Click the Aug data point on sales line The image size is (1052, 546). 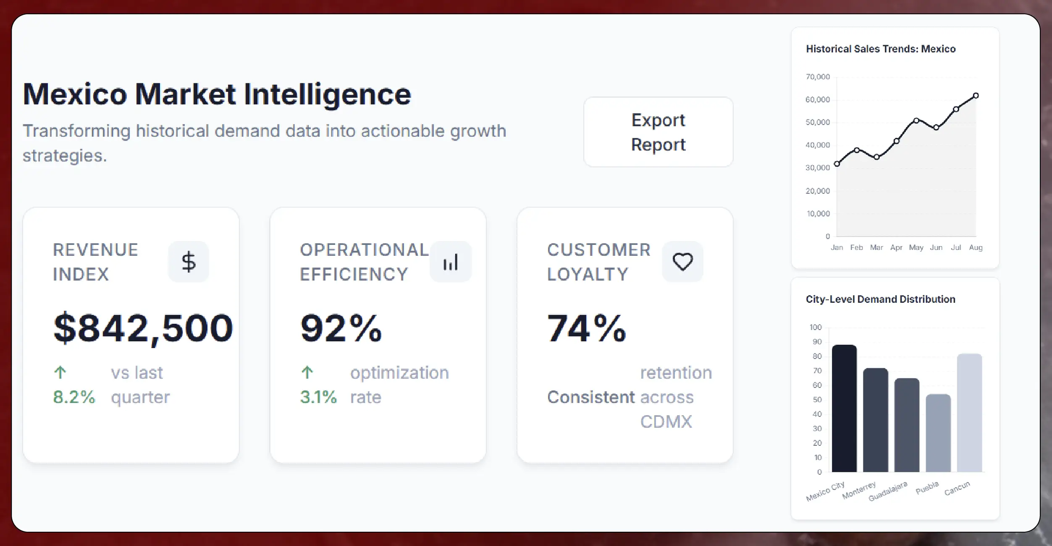click(976, 96)
